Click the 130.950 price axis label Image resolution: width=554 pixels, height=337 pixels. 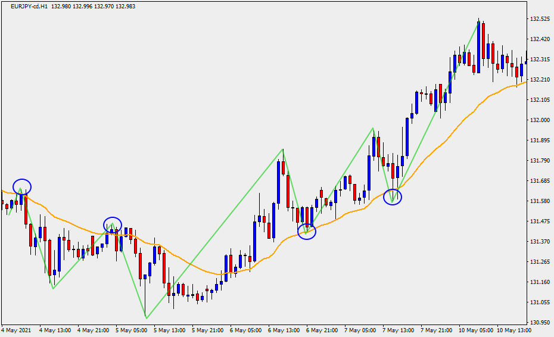(x=540, y=323)
